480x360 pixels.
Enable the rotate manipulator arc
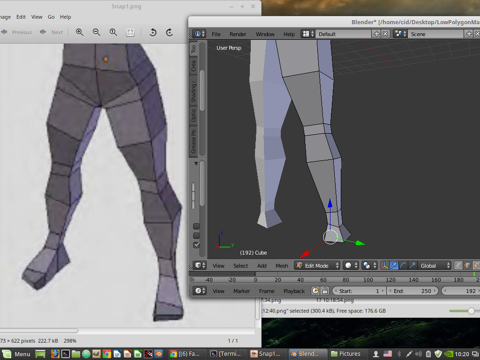click(x=403, y=265)
